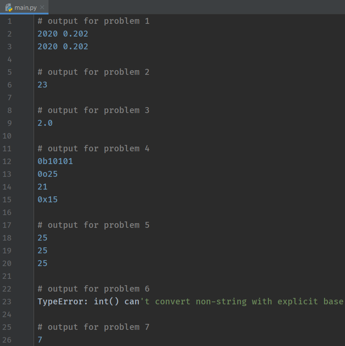Close the main.py tab
This screenshot has height=346, width=345.
42,8
